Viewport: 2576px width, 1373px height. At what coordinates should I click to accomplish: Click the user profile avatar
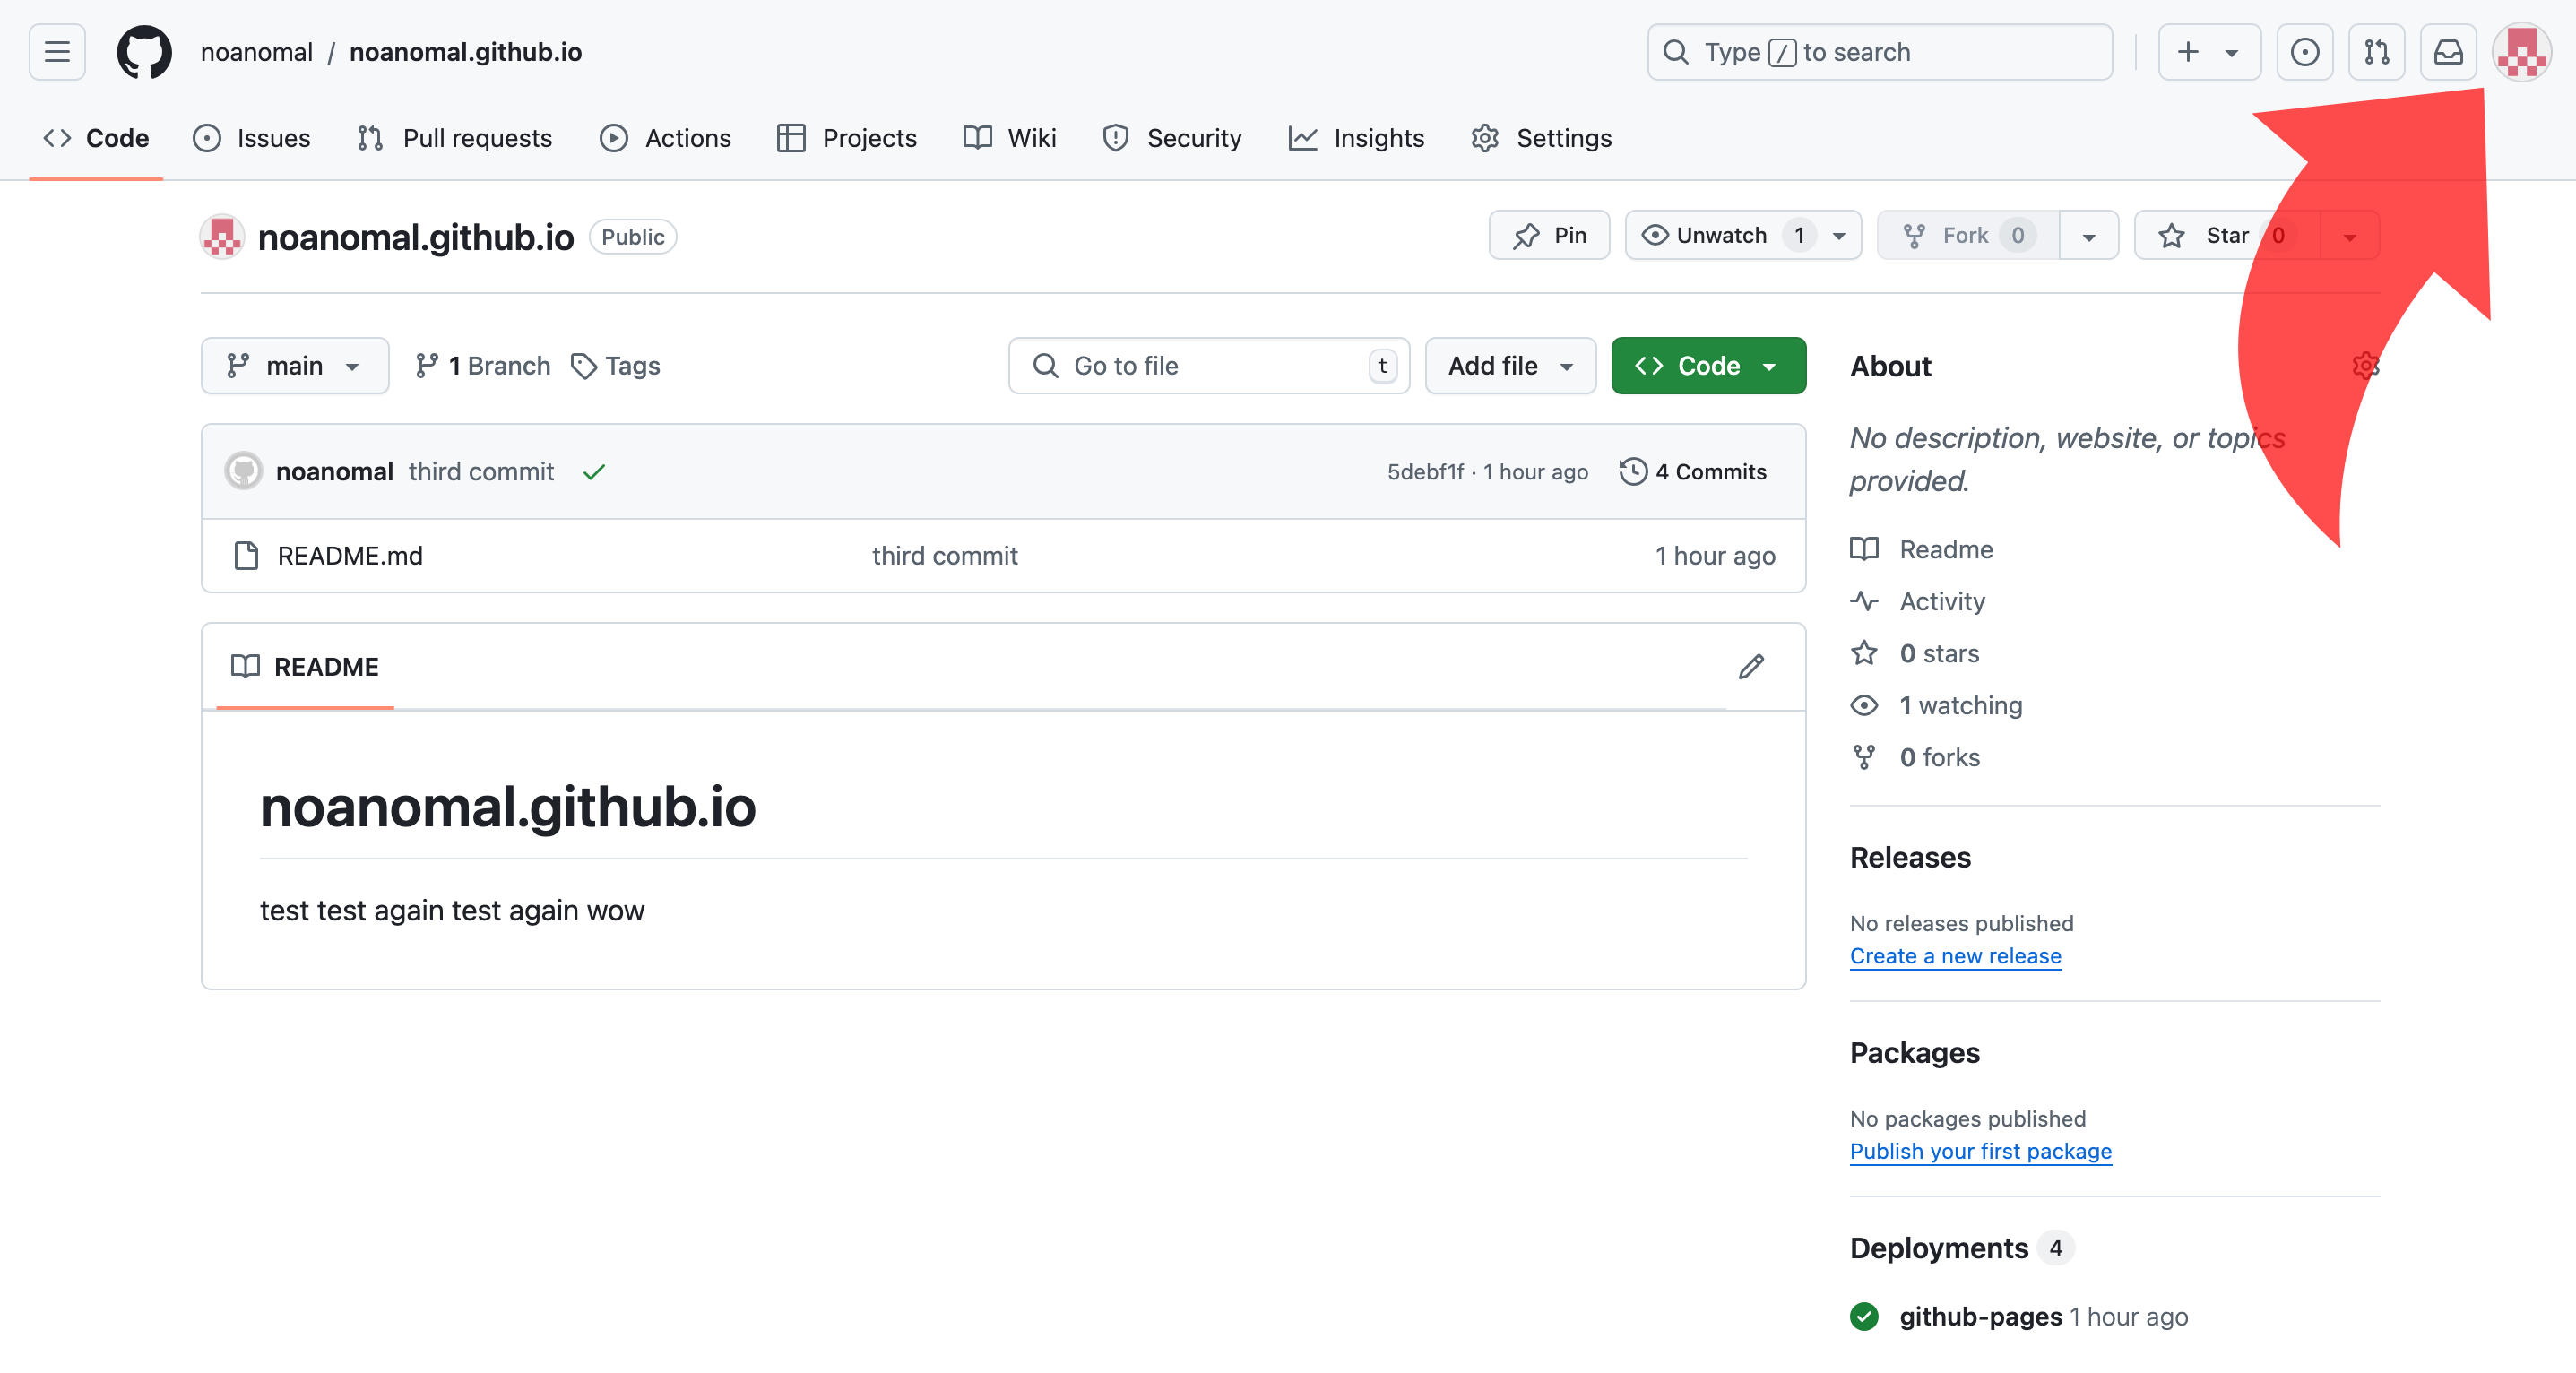pyautogui.click(x=2521, y=52)
